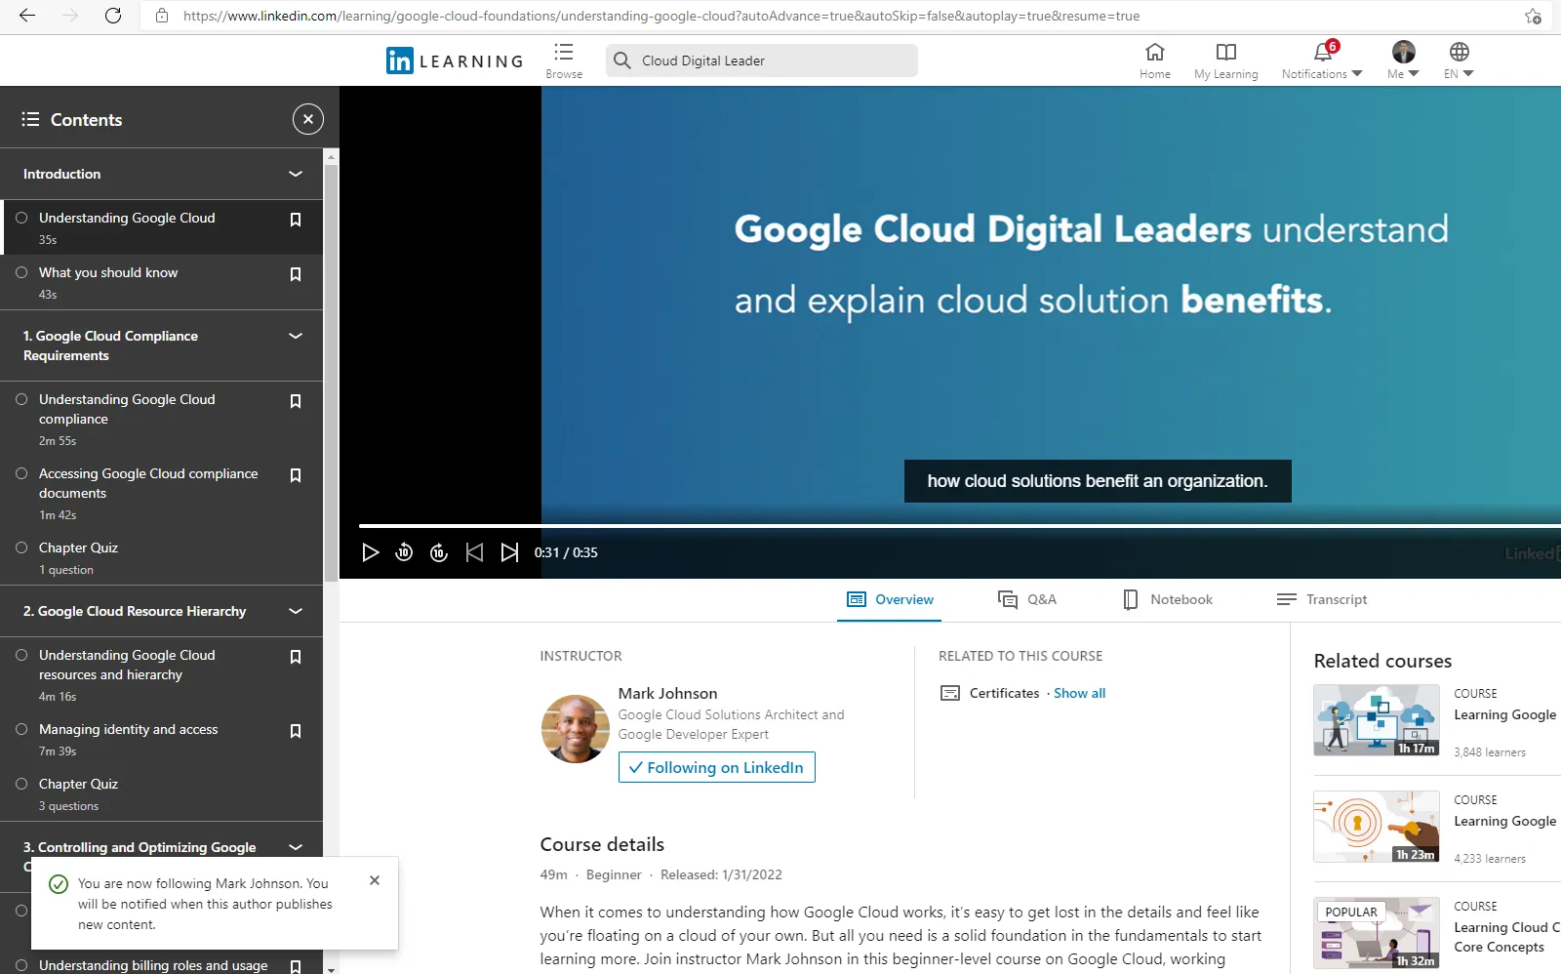
Task: Bookmark Understanding billing roles and usage
Action: [x=296, y=965]
